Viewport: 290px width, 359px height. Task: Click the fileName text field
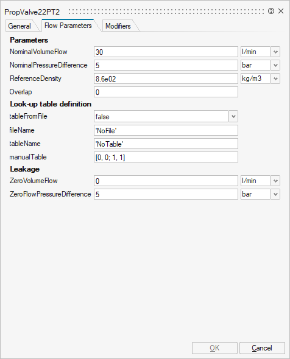coord(166,130)
